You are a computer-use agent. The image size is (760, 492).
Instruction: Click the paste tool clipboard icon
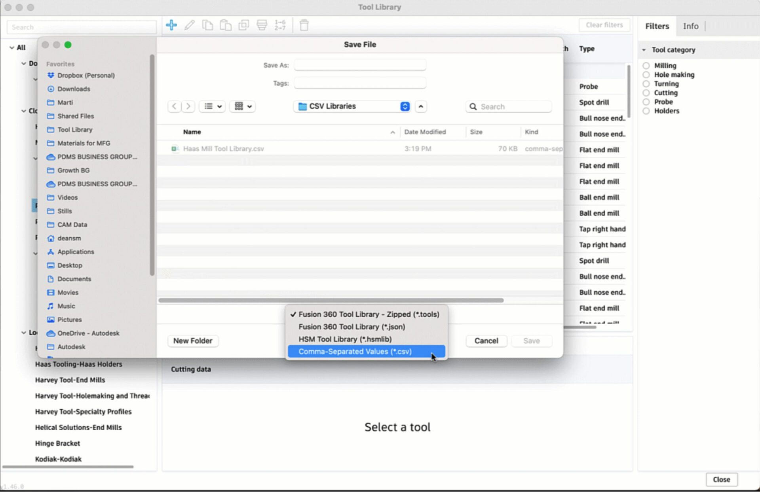225,25
